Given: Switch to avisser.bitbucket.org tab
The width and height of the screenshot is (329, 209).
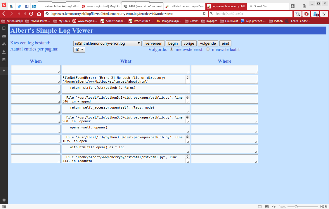Looking at the screenshot, I should pyautogui.click(x=59, y=6).
